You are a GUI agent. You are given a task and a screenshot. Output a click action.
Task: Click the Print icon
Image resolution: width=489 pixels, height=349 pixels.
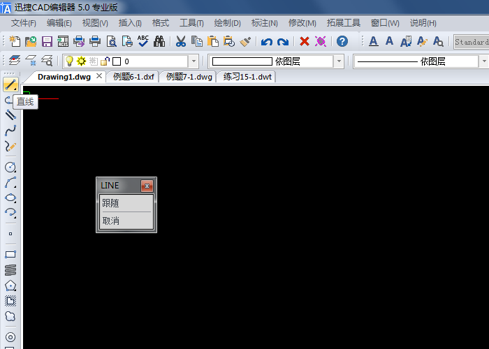(95, 41)
